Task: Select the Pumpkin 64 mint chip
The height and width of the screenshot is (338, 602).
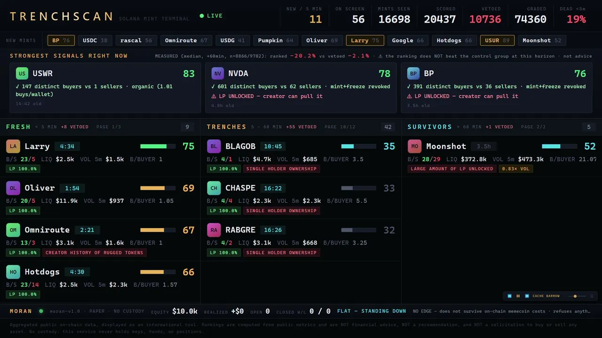Action: coord(276,40)
